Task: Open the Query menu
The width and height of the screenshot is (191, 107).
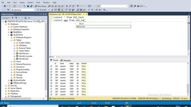Action: (x=22, y=2)
